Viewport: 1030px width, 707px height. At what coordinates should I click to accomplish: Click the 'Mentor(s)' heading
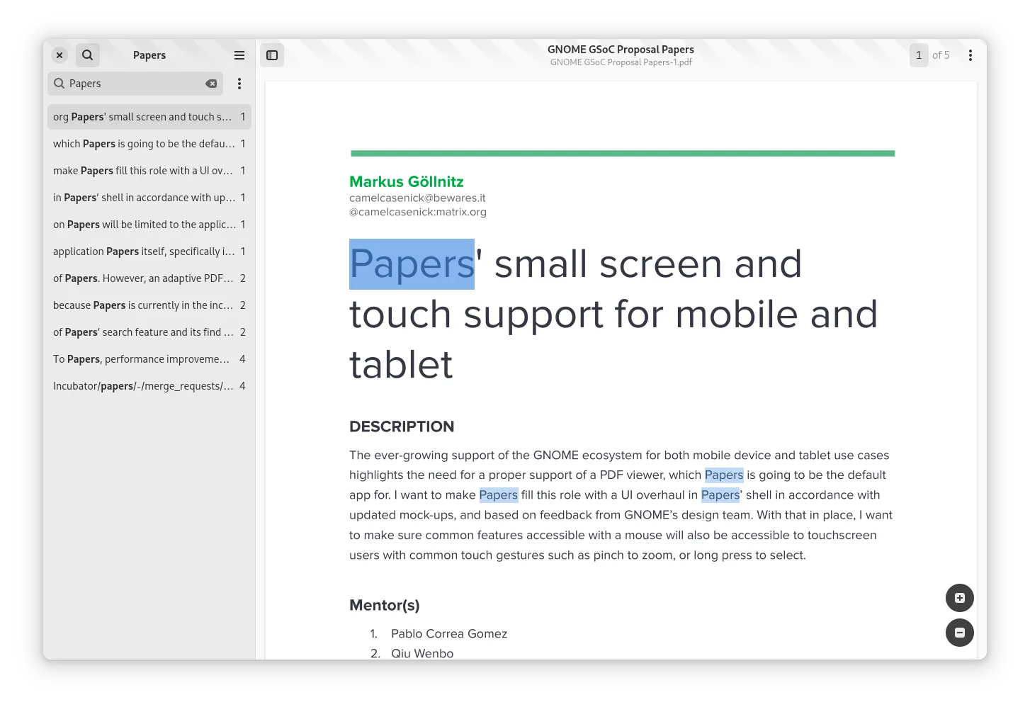[385, 605]
